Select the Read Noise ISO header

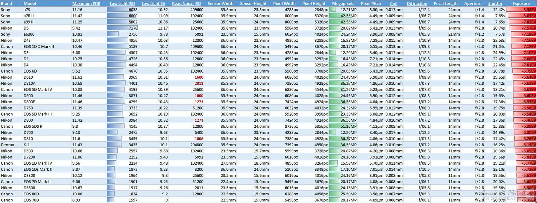tap(186, 3)
